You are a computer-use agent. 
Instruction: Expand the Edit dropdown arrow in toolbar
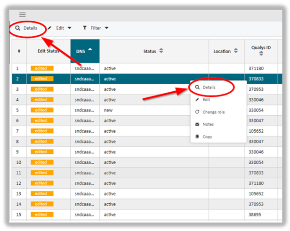(x=70, y=28)
